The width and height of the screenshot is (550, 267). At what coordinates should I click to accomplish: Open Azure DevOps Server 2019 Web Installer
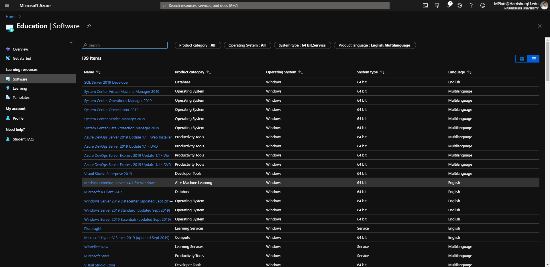click(128, 137)
